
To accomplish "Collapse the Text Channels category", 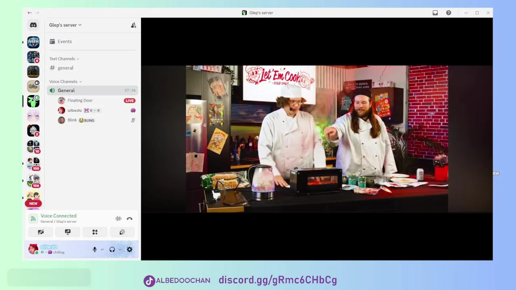I will (64, 59).
